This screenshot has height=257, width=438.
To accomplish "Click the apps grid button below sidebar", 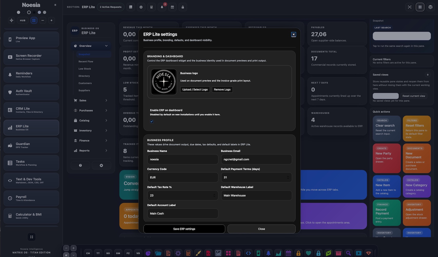I will point(32,237).
